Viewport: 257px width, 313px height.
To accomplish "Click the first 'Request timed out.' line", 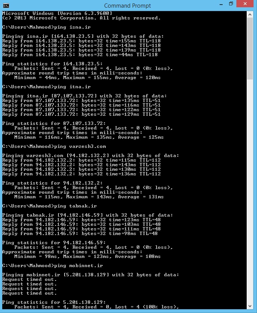I will 29,279.
